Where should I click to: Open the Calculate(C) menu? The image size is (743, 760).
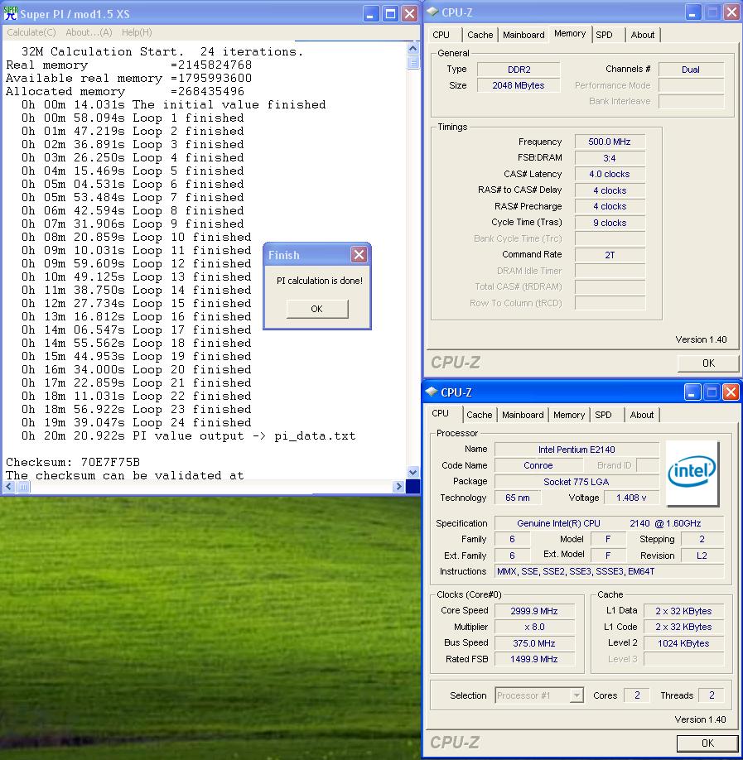(x=31, y=32)
